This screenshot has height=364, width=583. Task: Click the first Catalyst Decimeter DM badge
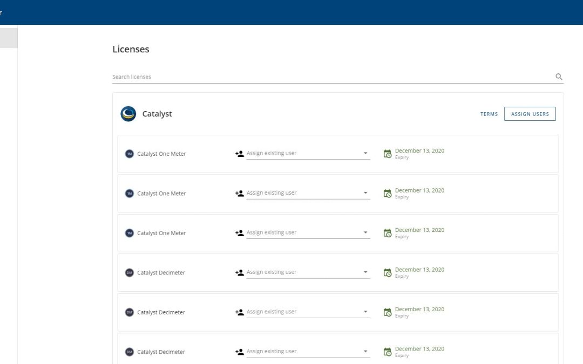tap(130, 273)
